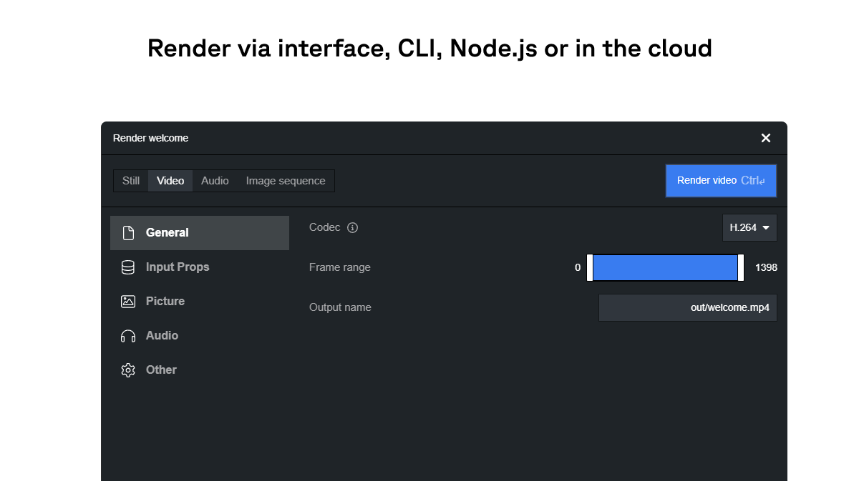Switch to the Still tab

[x=131, y=181]
